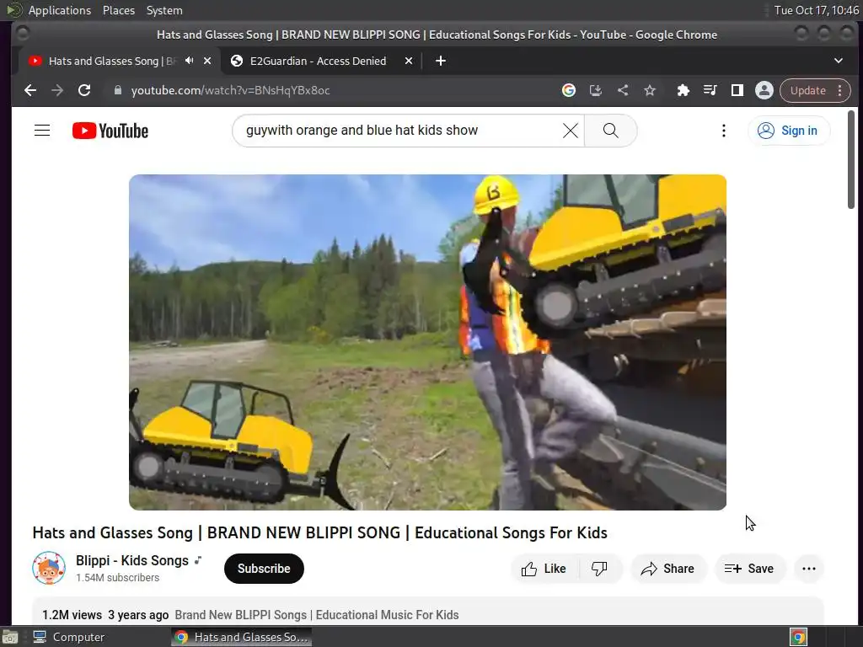Click the browser forward arrow
This screenshot has width=863, height=647.
tap(57, 90)
